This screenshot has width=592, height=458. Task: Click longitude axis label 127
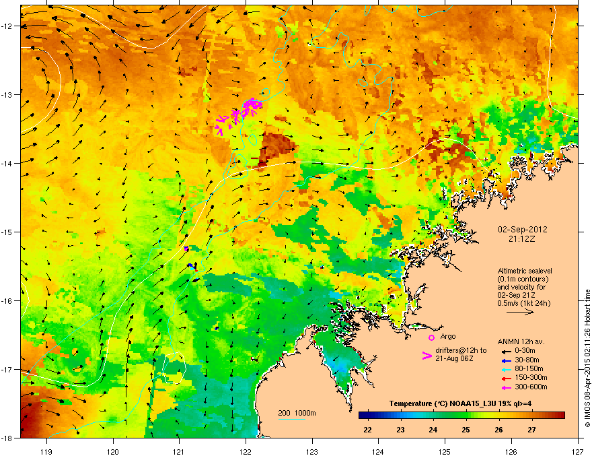(x=578, y=451)
